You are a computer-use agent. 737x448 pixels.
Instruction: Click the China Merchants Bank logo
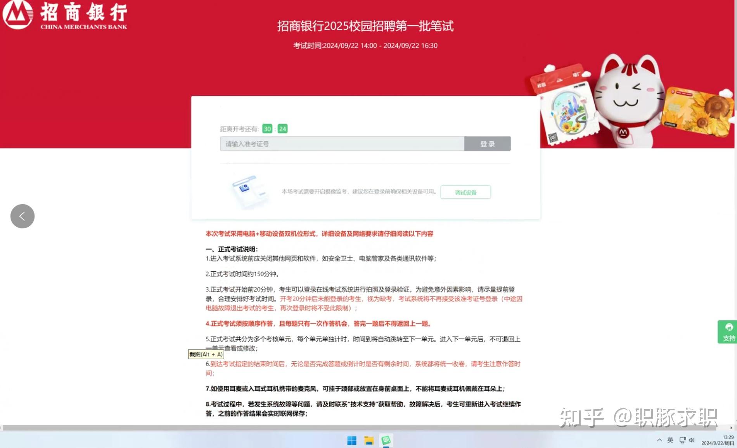point(17,16)
